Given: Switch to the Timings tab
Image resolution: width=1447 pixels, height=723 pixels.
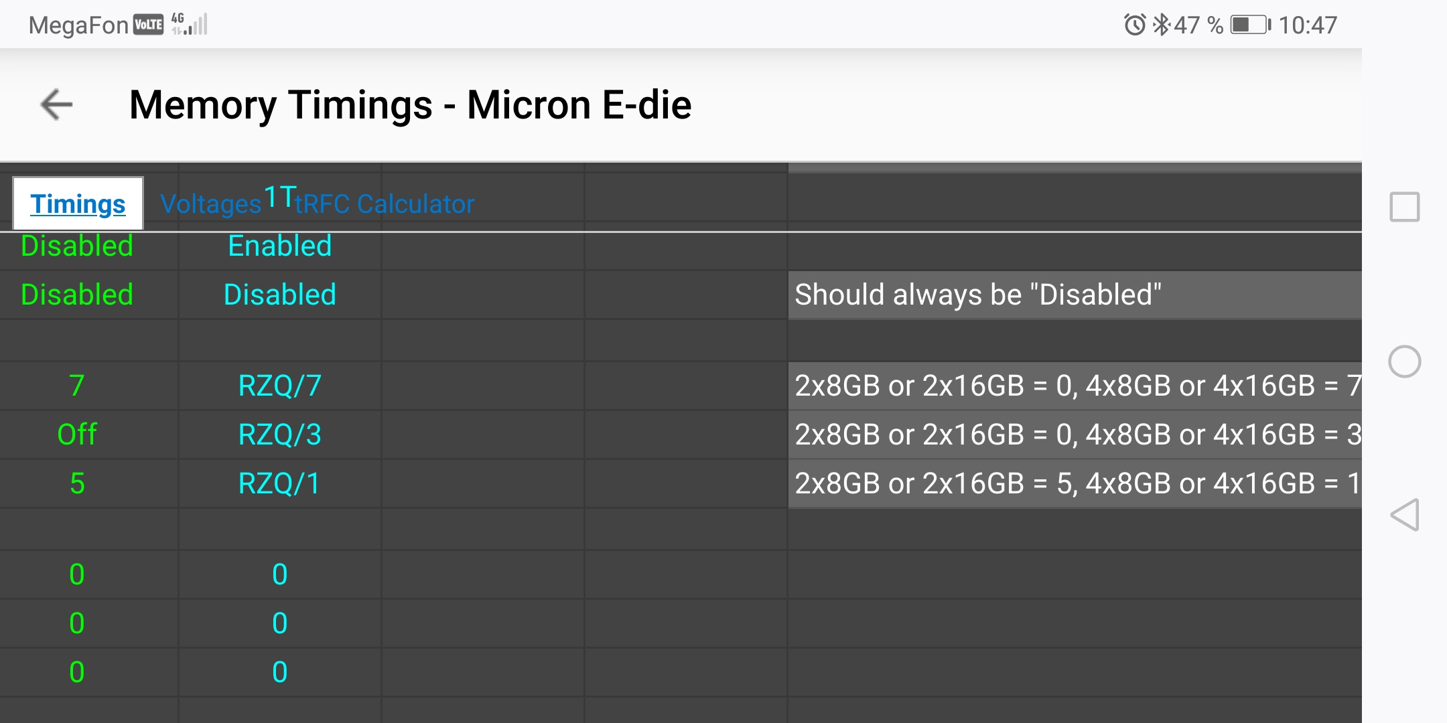Looking at the screenshot, I should click(78, 204).
